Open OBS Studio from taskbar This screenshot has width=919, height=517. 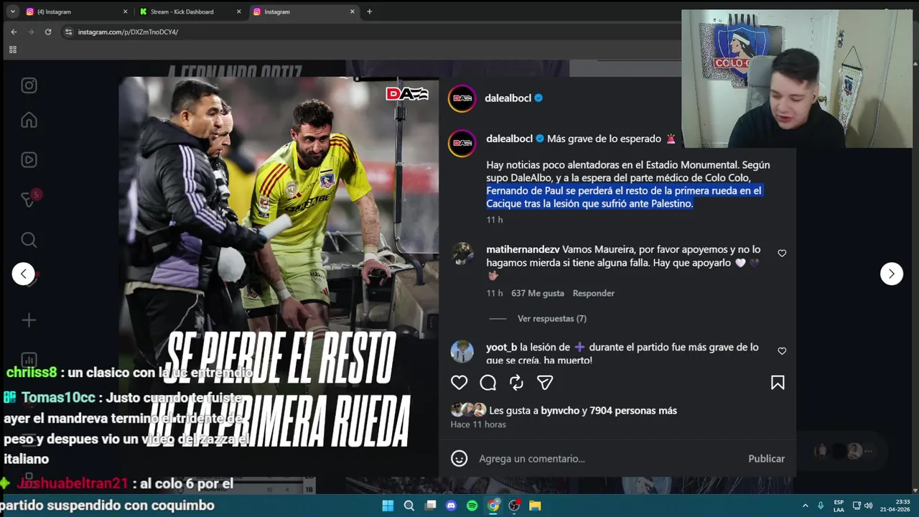(x=514, y=506)
